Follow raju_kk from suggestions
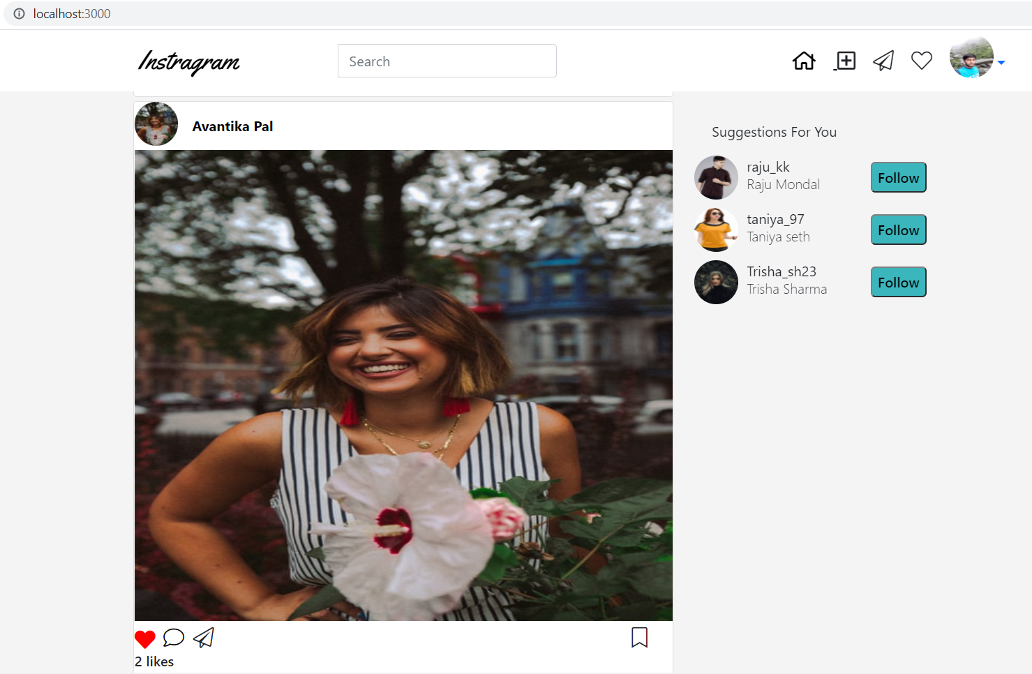Viewport: 1032px width, 674px height. click(x=898, y=177)
